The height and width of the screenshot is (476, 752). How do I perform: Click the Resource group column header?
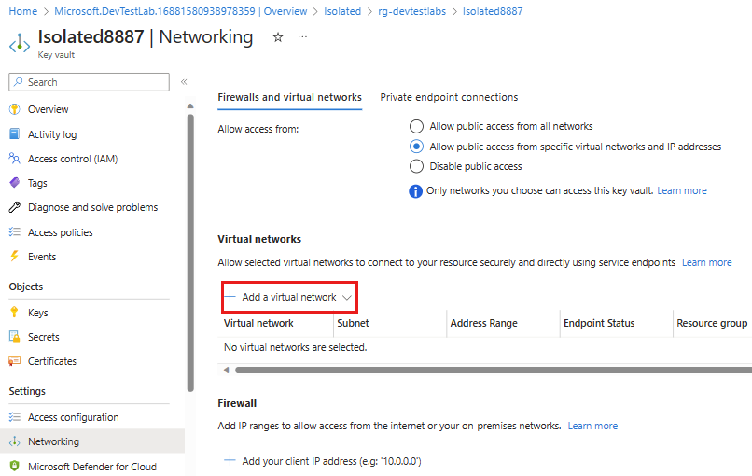pos(712,323)
